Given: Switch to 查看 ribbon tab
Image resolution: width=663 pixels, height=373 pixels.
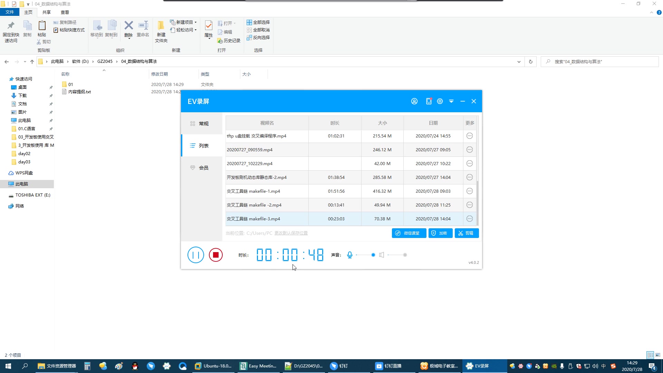Looking at the screenshot, I should point(65,12).
